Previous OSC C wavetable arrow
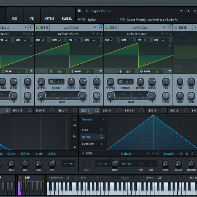Screen dimensions: 197x197 167,34
